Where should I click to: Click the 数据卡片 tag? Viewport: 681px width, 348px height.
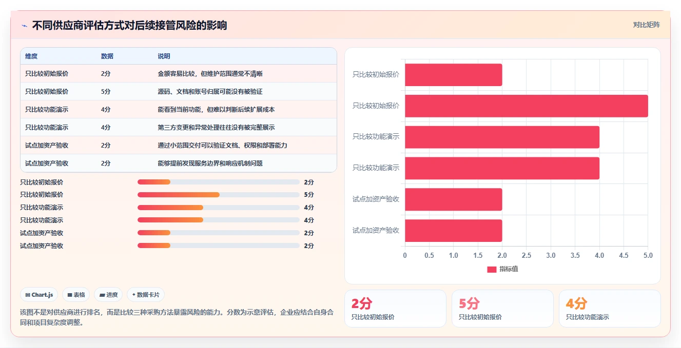[146, 295]
